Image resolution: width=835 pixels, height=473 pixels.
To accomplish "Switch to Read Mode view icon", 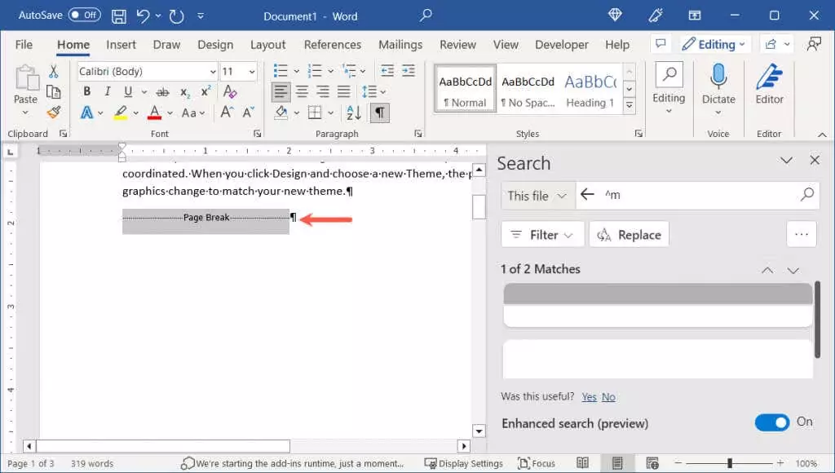I will 582,463.
